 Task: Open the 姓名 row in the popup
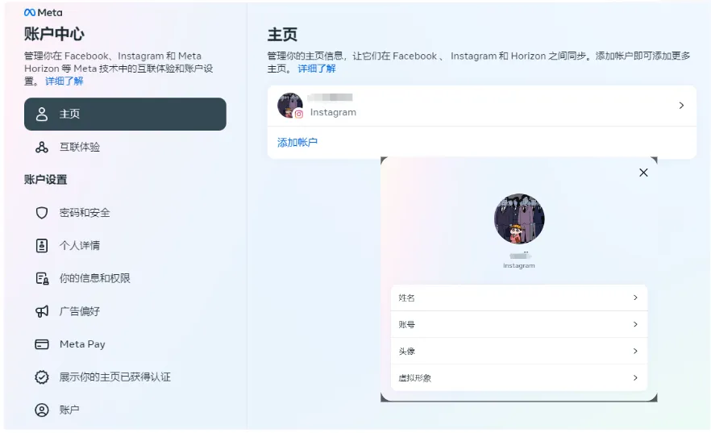519,298
